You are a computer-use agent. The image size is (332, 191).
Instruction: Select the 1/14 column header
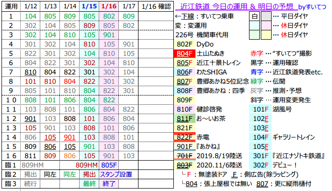(x=70, y=6)
